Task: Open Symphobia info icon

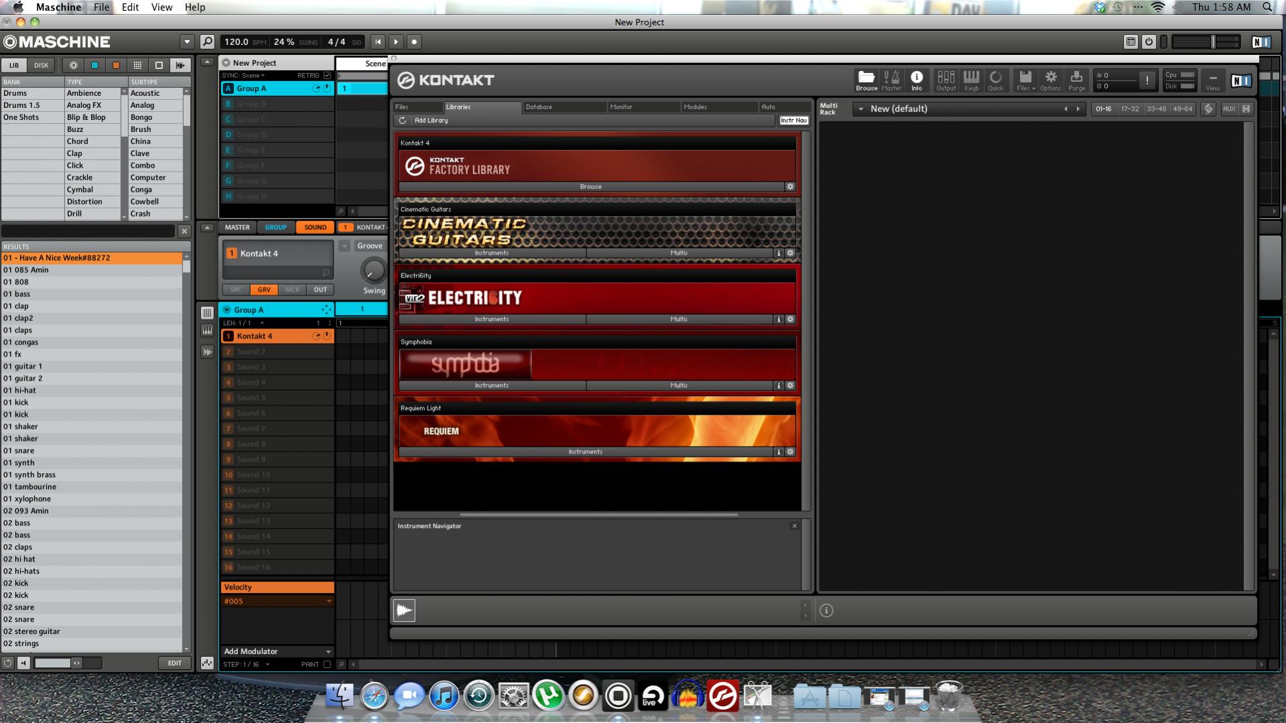Action: pyautogui.click(x=778, y=386)
